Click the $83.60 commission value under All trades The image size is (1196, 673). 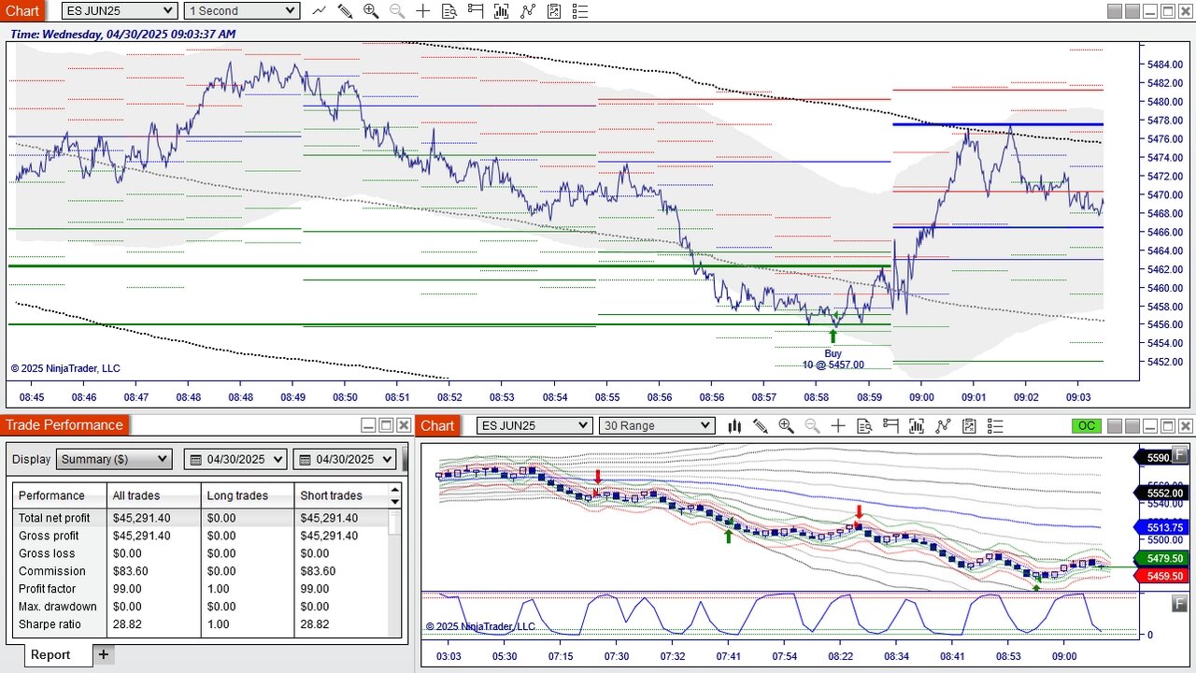click(132, 571)
